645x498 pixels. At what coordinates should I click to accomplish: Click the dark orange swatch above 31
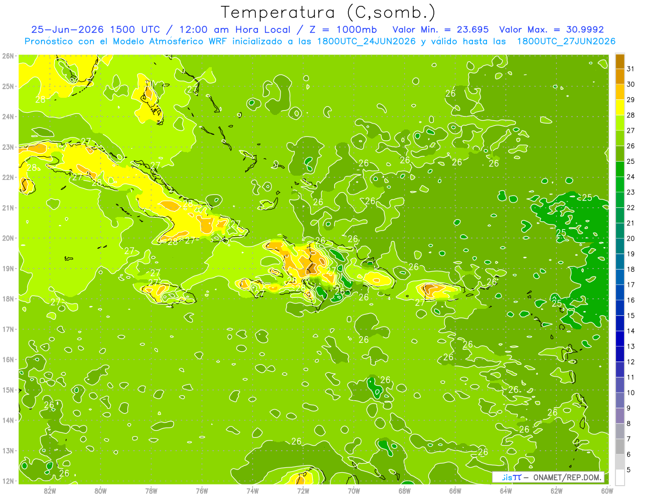click(x=620, y=61)
